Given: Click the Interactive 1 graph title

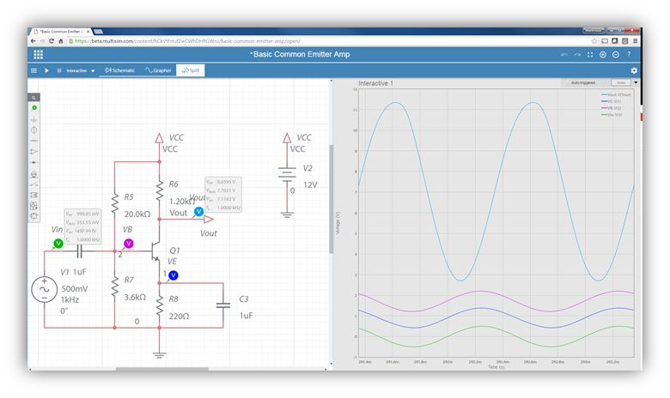Looking at the screenshot, I should click(375, 83).
